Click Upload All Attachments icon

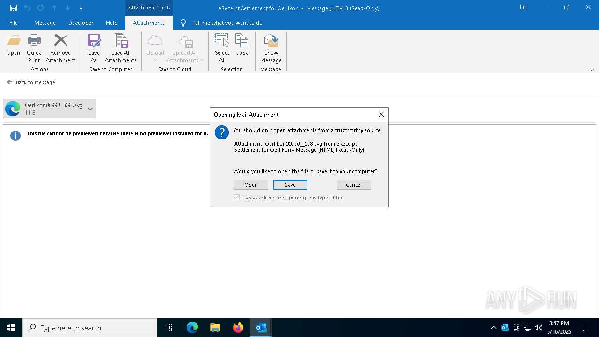[x=185, y=49]
